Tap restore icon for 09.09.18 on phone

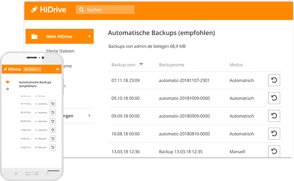pos(53,121)
